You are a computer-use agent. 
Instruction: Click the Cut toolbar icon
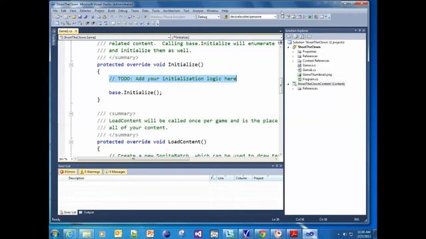coord(93,17)
